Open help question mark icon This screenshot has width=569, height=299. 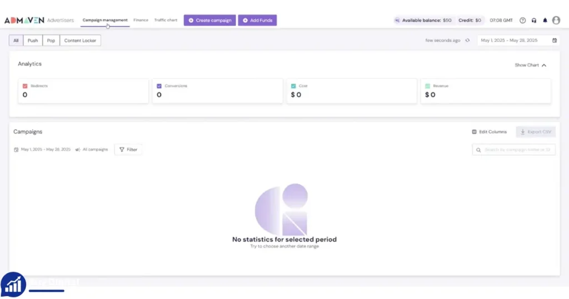(522, 21)
